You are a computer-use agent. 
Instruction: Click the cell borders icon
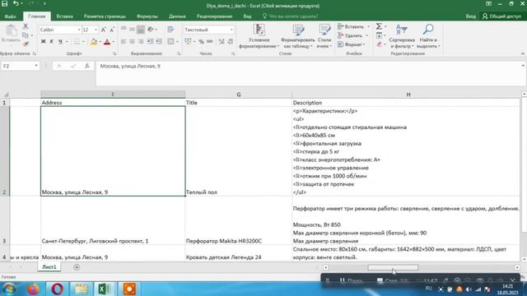(x=77, y=42)
